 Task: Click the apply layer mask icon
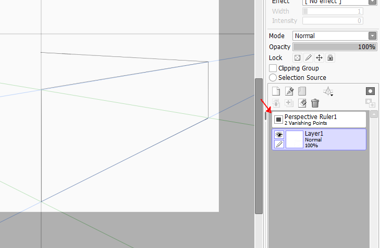click(370, 103)
